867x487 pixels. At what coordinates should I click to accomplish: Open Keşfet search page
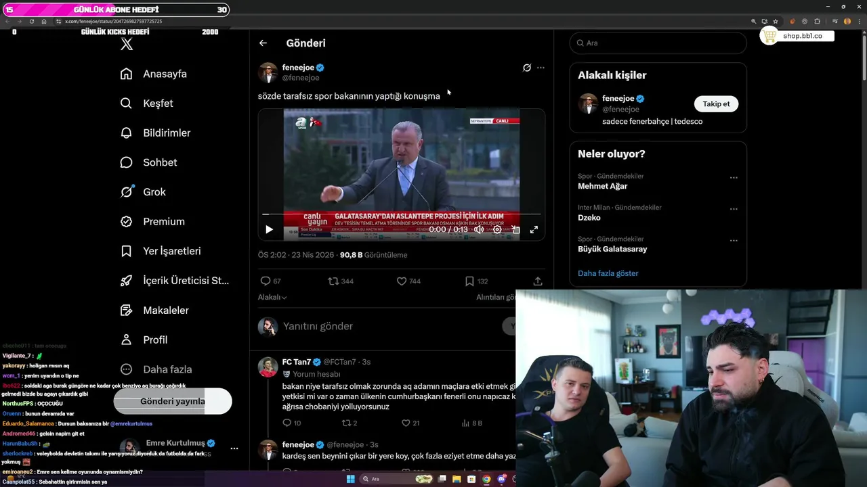coord(147,103)
